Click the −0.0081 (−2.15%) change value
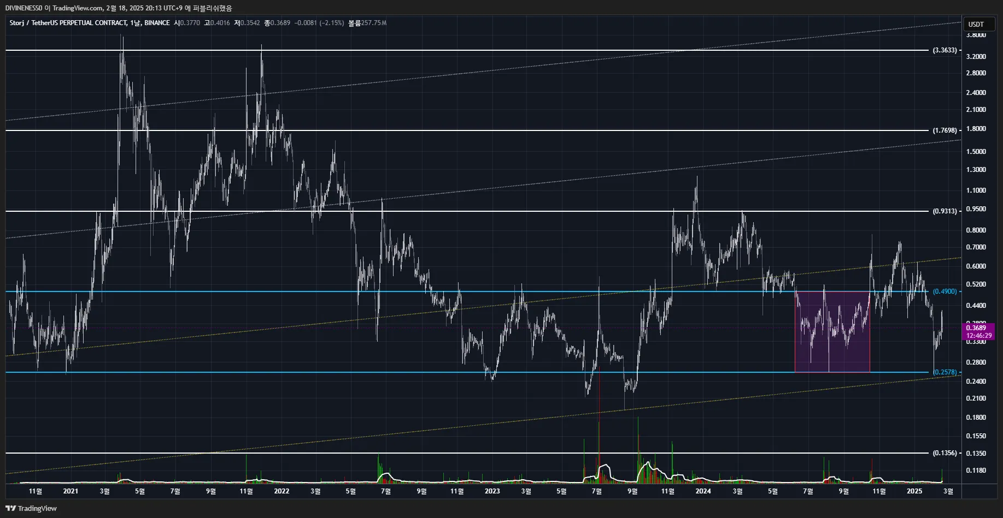The height and width of the screenshot is (518, 1003). [319, 23]
